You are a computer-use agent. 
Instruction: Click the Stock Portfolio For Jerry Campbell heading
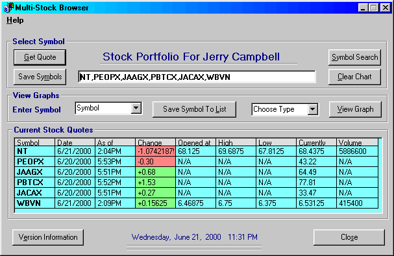pos(191,57)
